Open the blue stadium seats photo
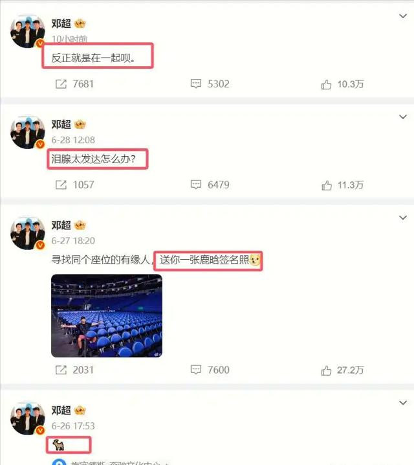Viewport: 414px width, 465px height. 107,315
